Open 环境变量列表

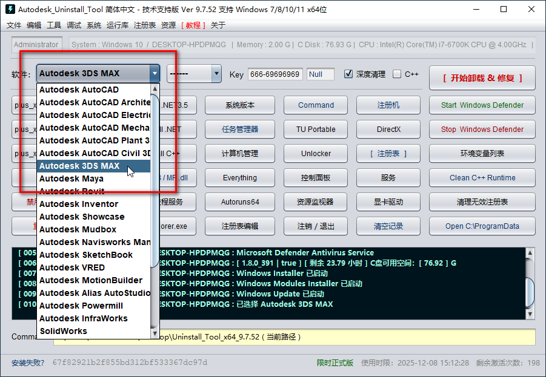pyautogui.click(x=482, y=153)
